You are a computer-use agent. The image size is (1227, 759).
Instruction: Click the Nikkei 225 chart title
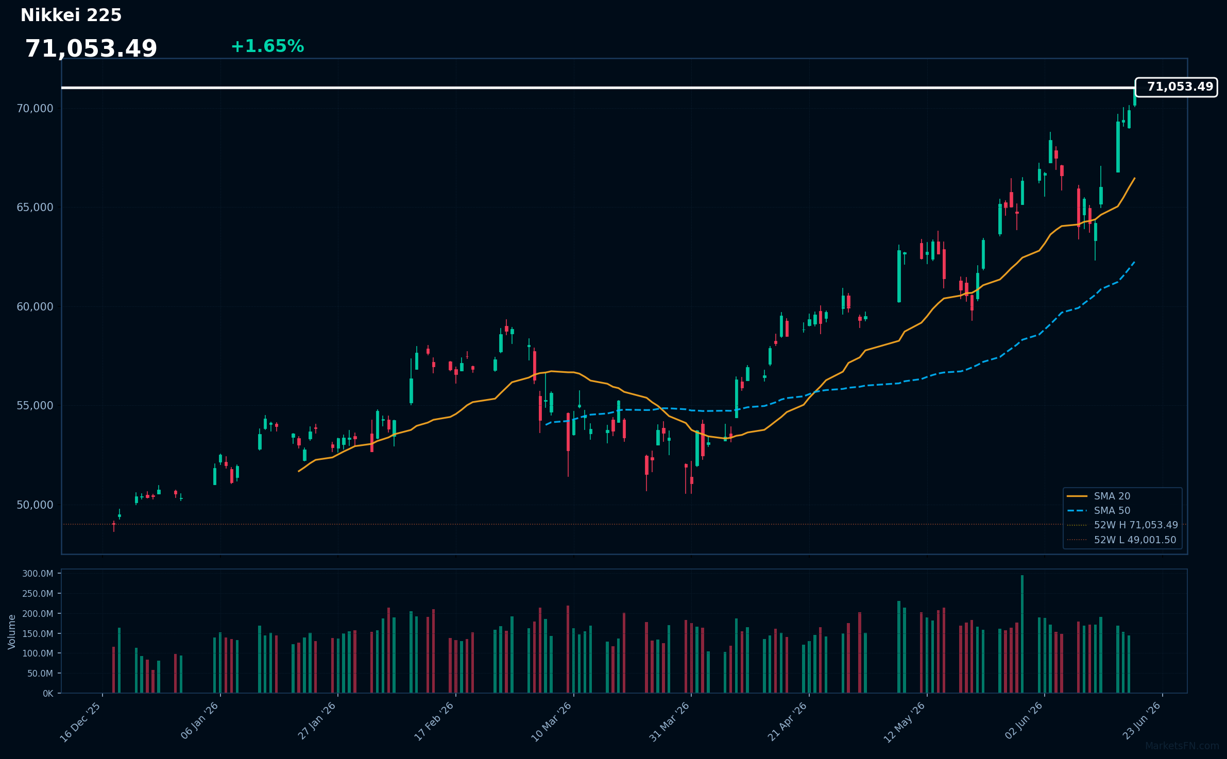(71, 15)
